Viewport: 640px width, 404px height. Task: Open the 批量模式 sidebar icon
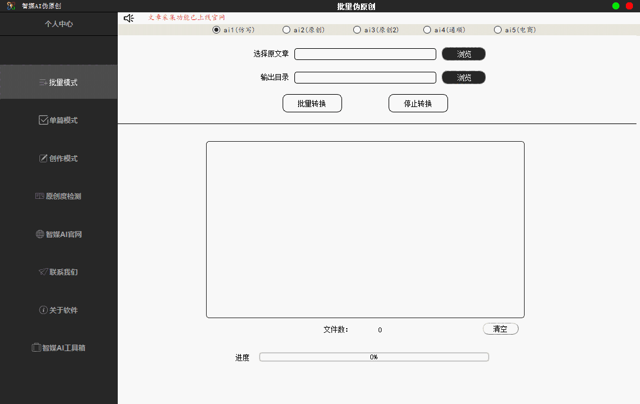click(x=58, y=82)
